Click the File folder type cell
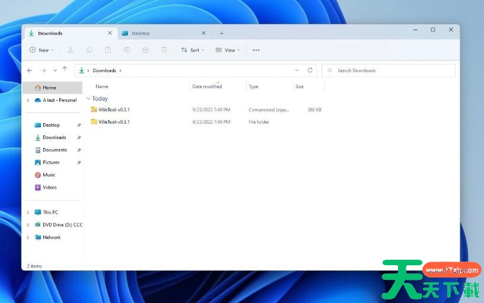 [259, 122]
